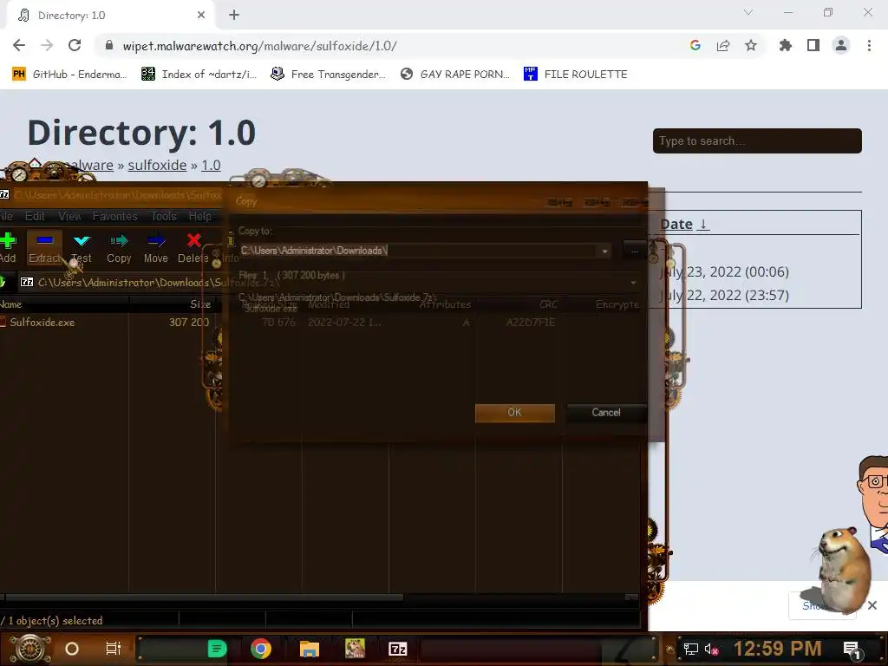Open the Start button on the taskbar
This screenshot has height=666, width=888.
click(x=30, y=649)
